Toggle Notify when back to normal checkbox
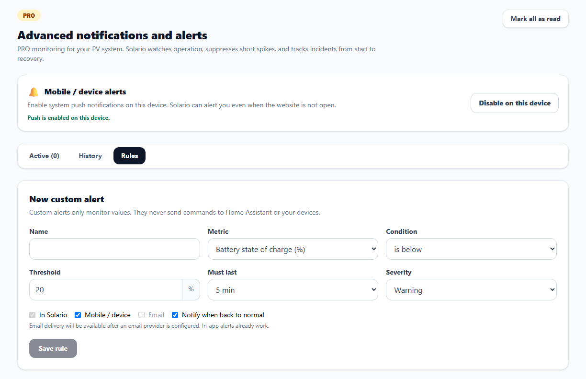The height and width of the screenshot is (379, 586). click(175, 315)
